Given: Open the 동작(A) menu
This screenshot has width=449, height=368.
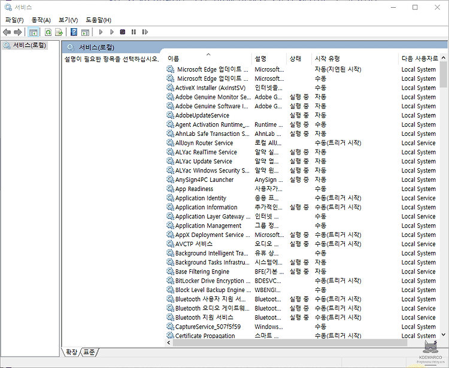Looking at the screenshot, I should click(41, 20).
